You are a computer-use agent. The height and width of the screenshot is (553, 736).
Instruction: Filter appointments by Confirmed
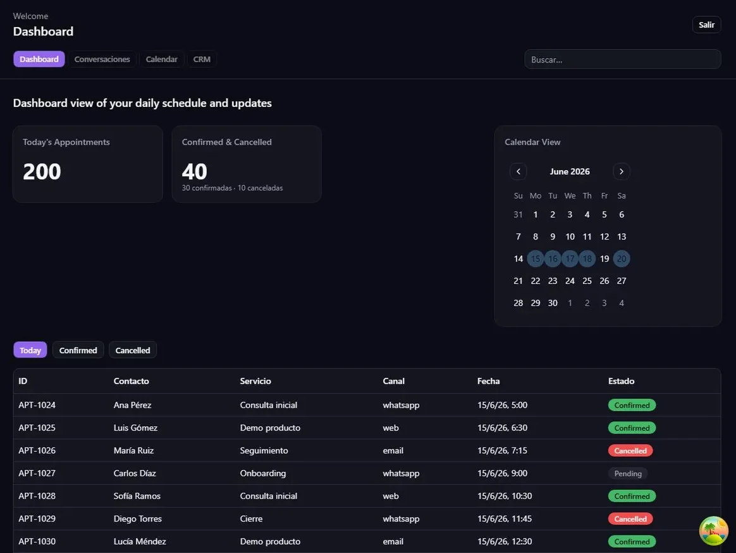pyautogui.click(x=78, y=350)
